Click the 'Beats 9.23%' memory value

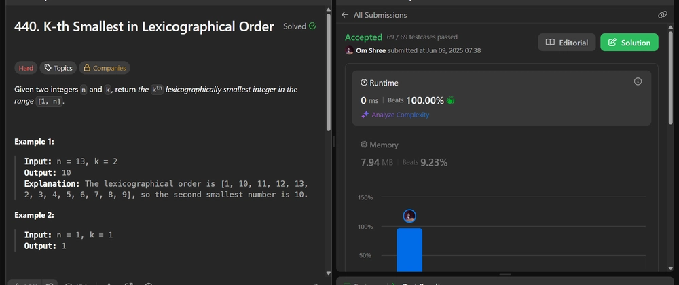click(x=425, y=163)
